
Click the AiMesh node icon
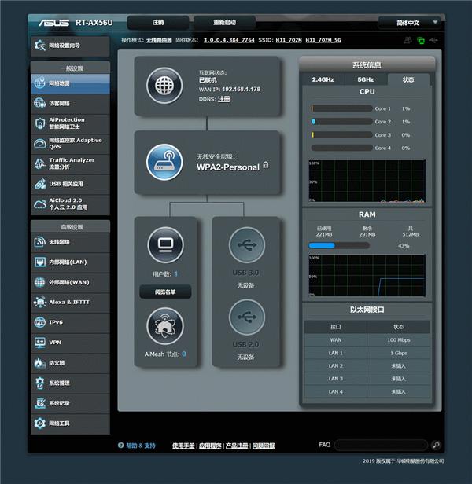(165, 326)
